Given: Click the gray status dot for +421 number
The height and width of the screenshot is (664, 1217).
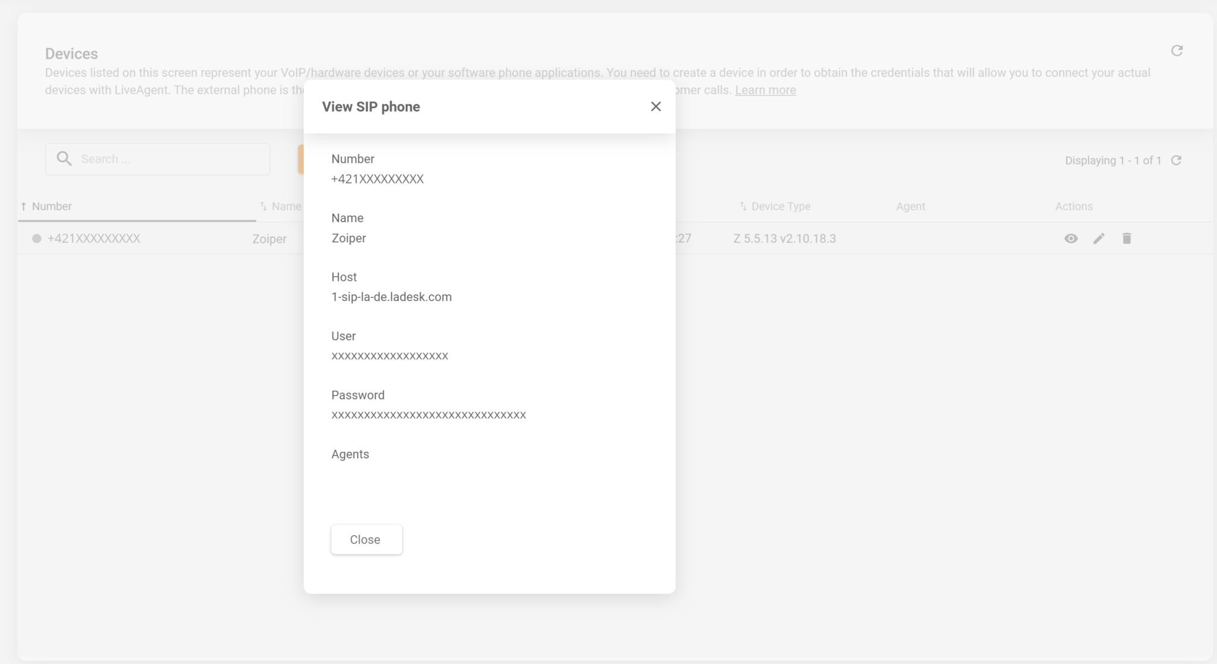Looking at the screenshot, I should tap(37, 239).
